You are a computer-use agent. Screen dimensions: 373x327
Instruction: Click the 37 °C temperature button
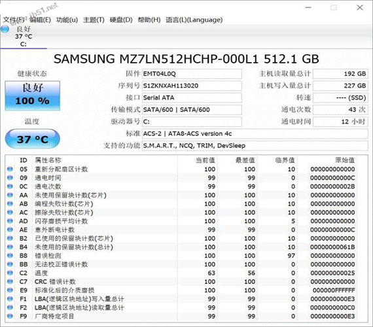[x=32, y=139]
